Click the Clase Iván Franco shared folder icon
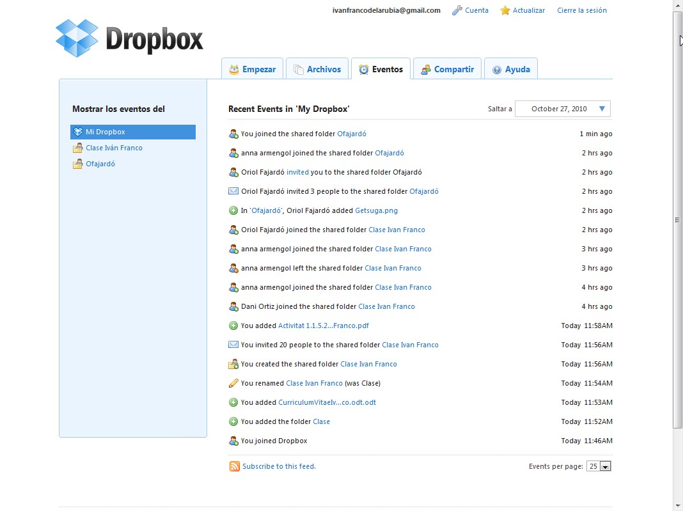Image resolution: width=683 pixels, height=511 pixels. click(77, 148)
